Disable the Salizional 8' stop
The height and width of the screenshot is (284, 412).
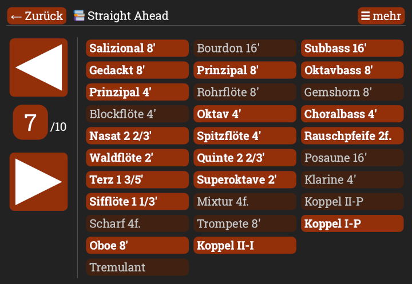tap(137, 49)
